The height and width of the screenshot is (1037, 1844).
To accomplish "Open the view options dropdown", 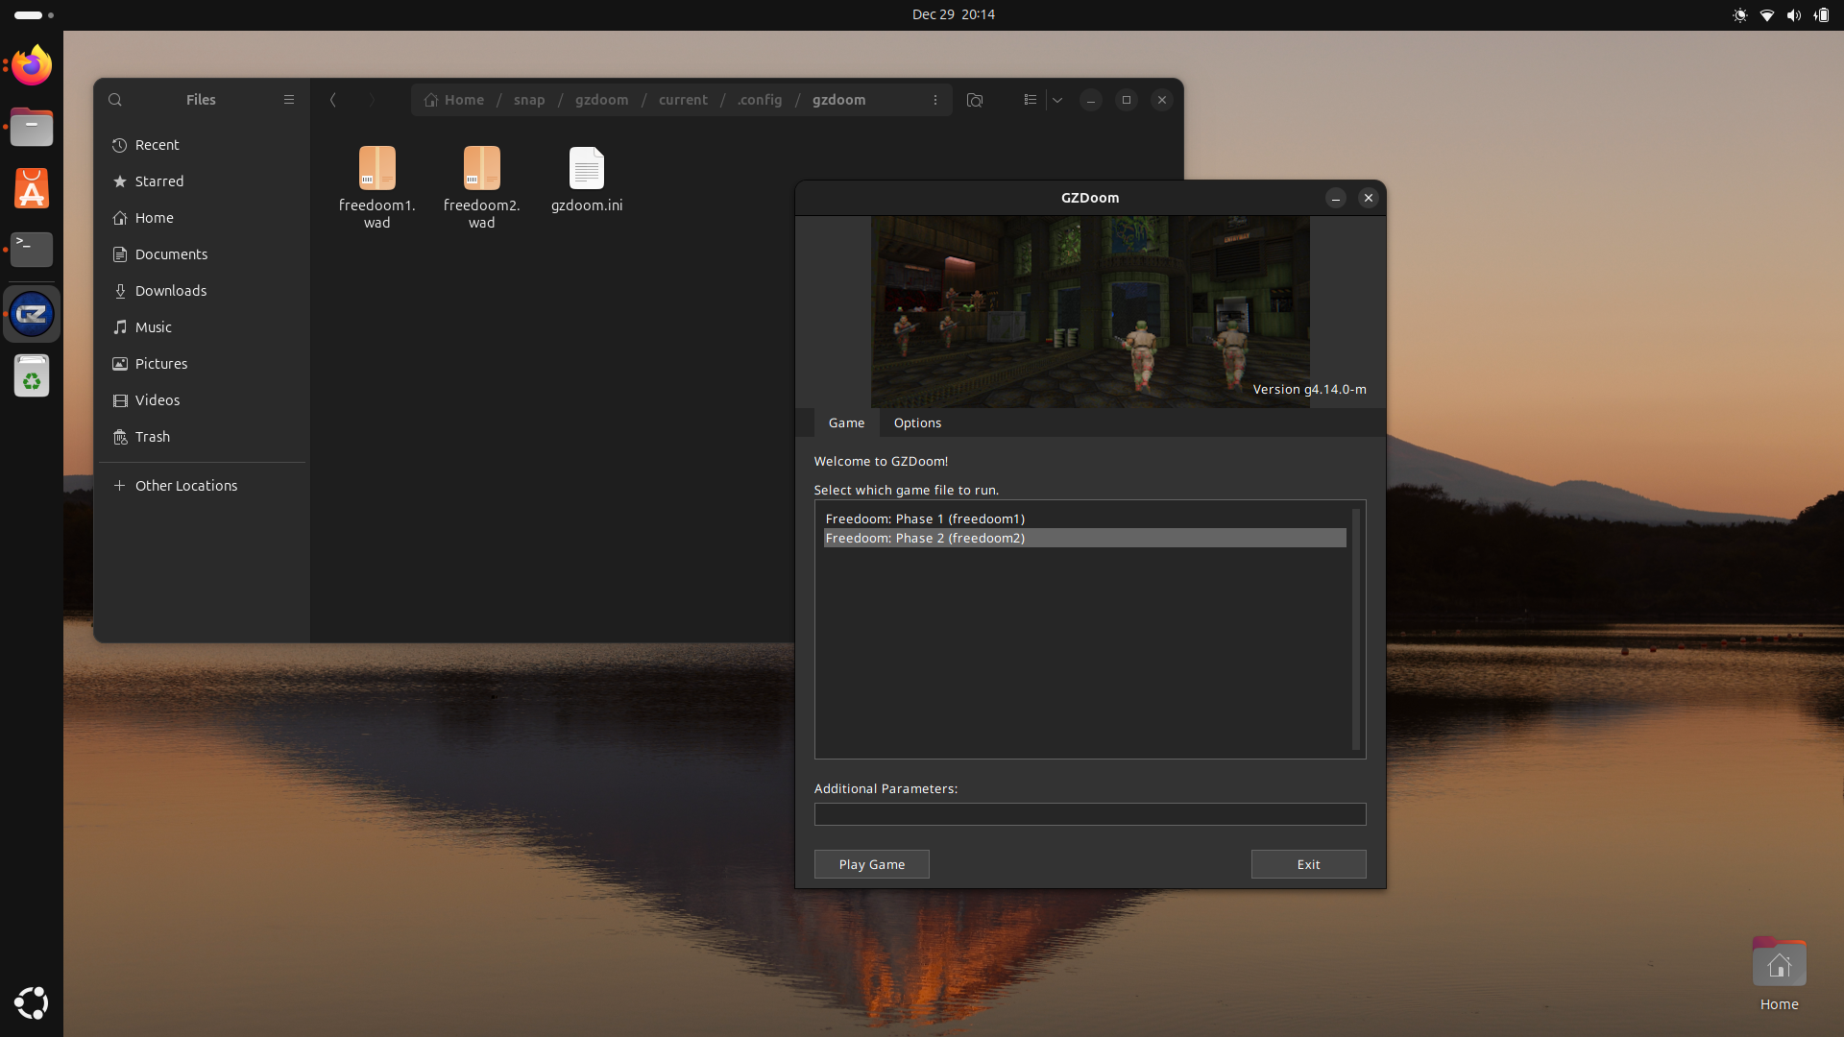I will coord(1056,99).
